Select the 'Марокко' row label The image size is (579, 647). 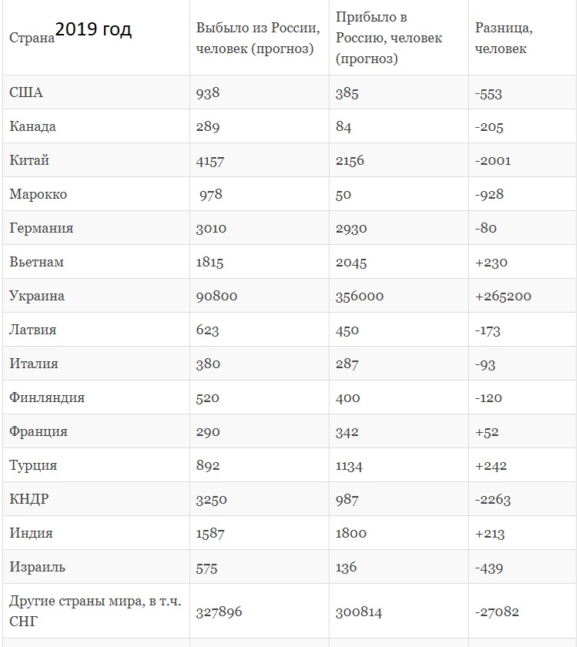click(38, 194)
